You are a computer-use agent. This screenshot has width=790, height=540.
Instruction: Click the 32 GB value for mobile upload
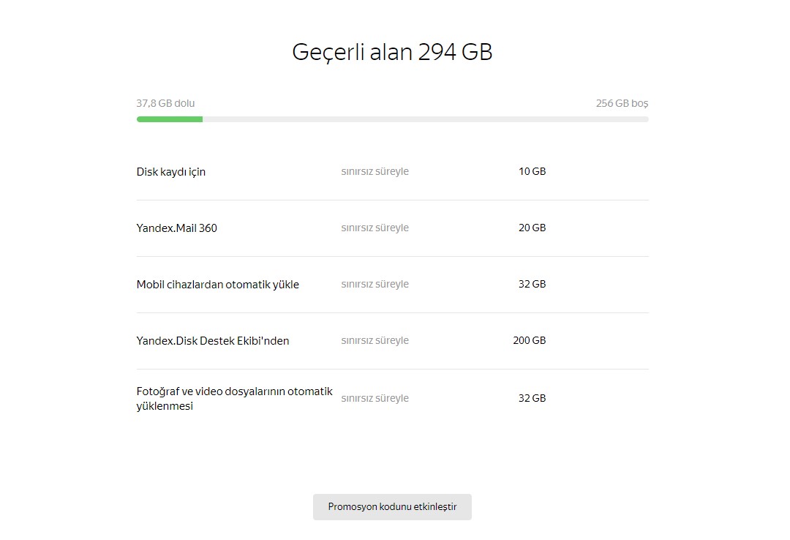tap(532, 284)
